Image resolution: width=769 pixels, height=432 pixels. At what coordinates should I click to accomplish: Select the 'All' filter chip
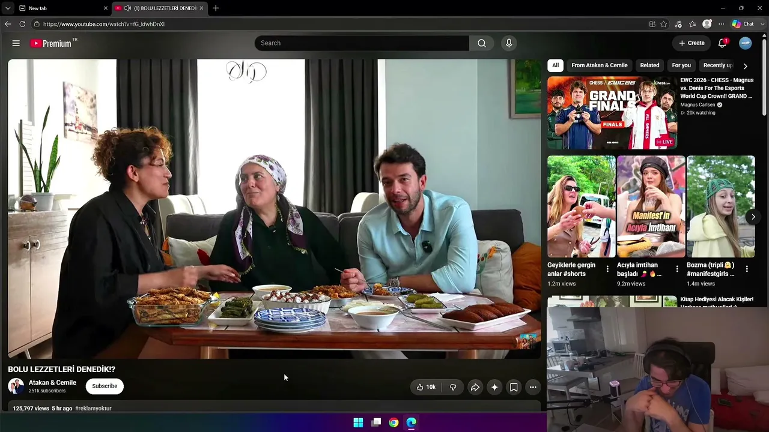pyautogui.click(x=556, y=65)
